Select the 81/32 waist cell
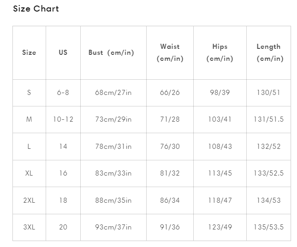The width and height of the screenshot is (297, 247). click(170, 173)
